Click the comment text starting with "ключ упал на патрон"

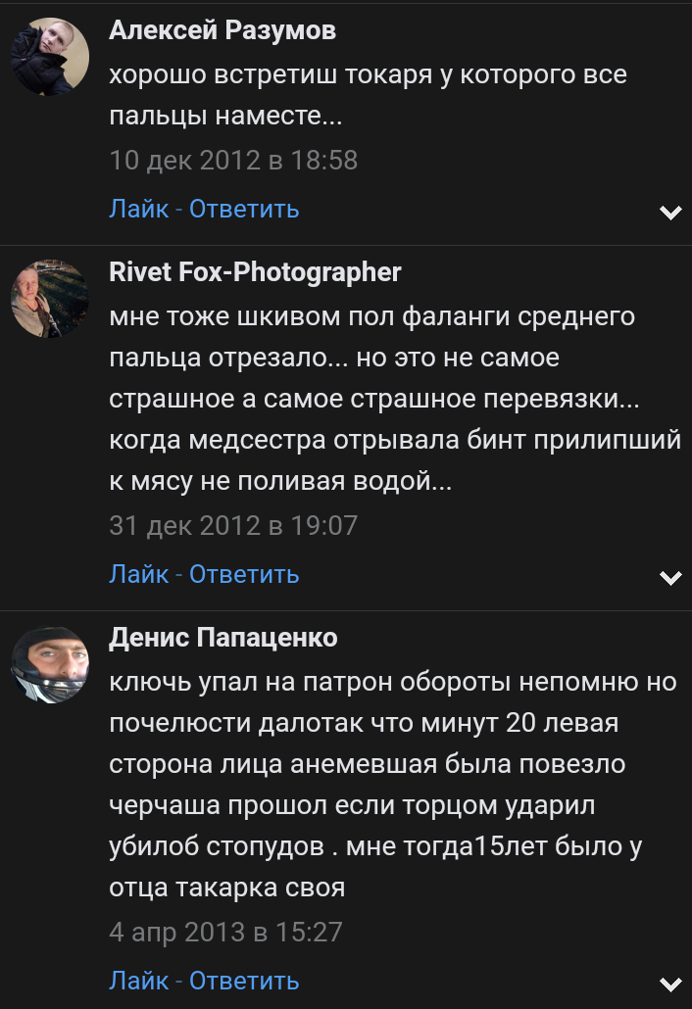(x=392, y=785)
